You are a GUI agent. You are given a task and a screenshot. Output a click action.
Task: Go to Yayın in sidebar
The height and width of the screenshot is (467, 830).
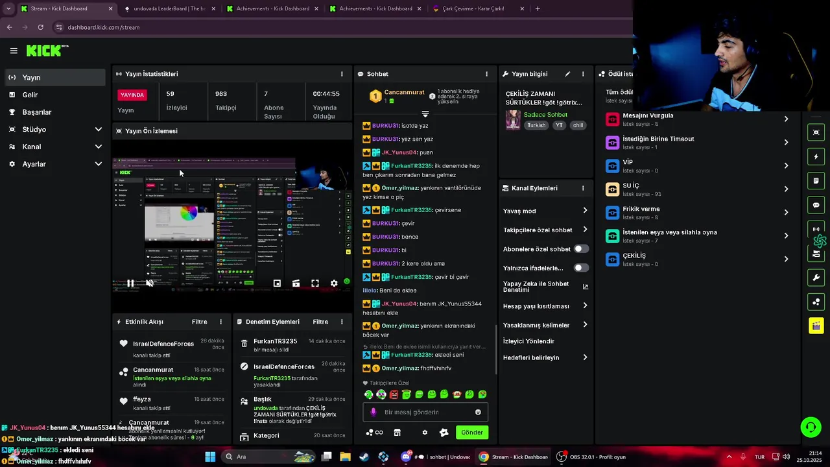tap(55, 77)
